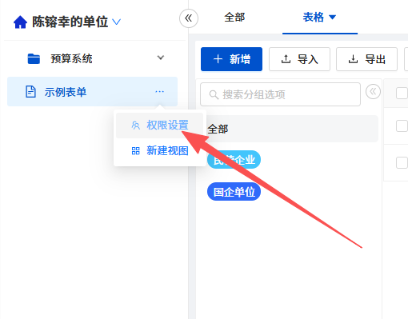Click the 导入 button
This screenshot has width=408, height=319.
[299, 59]
